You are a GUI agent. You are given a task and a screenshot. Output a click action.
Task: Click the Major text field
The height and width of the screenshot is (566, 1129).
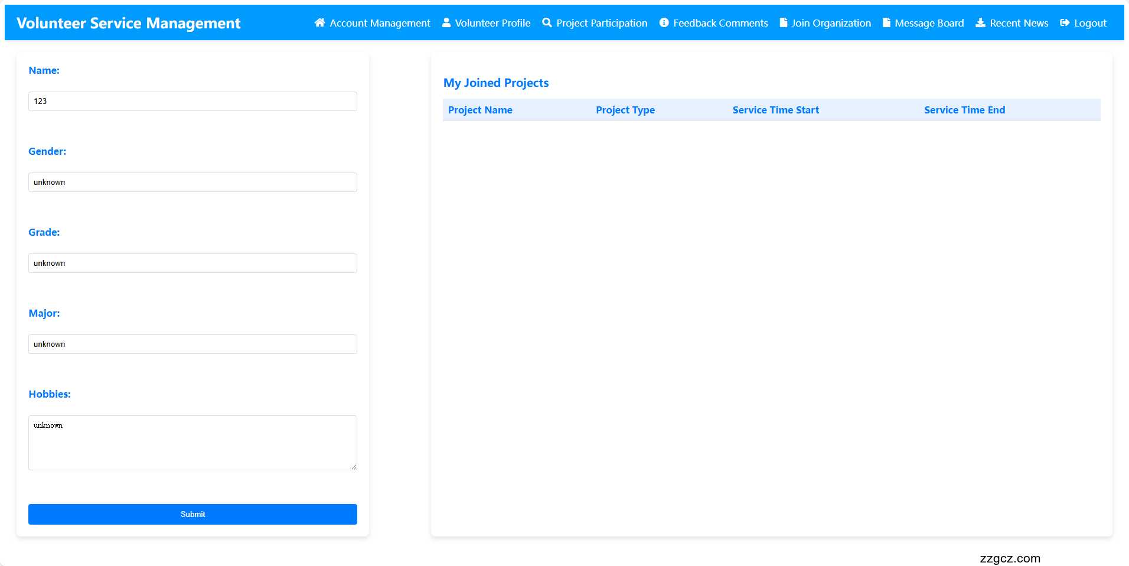[192, 344]
